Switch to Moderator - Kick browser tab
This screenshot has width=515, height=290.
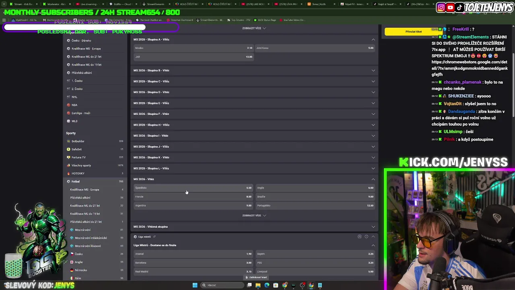pyautogui.click(x=56, y=4)
